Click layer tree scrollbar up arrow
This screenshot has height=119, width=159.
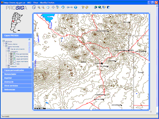[29, 39]
